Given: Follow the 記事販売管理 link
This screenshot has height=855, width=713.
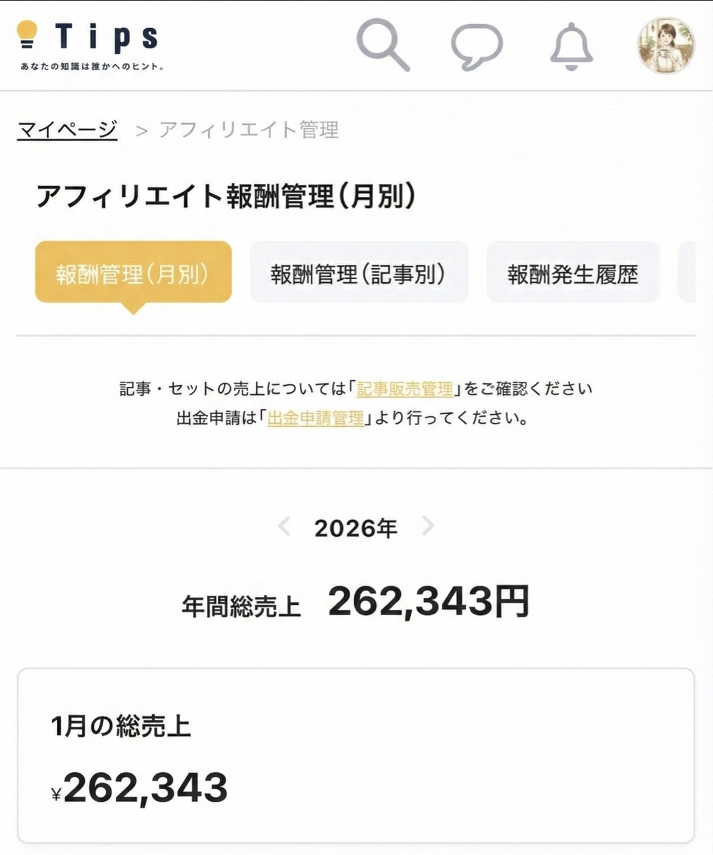Looking at the screenshot, I should [x=405, y=389].
